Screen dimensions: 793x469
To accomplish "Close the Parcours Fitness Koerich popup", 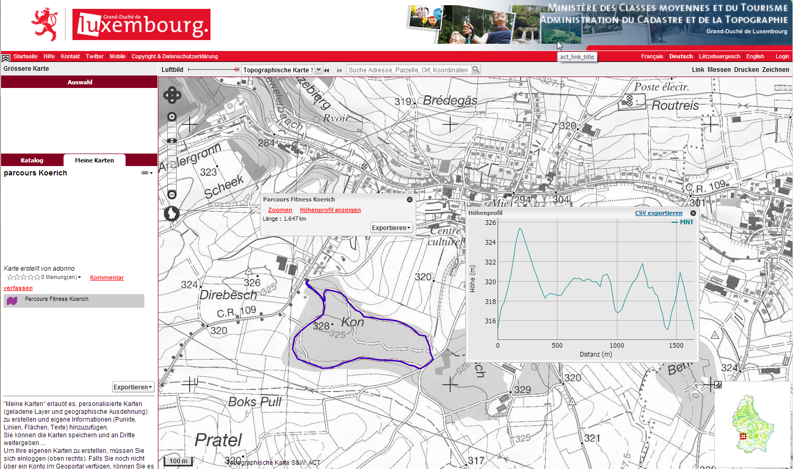I will [410, 199].
